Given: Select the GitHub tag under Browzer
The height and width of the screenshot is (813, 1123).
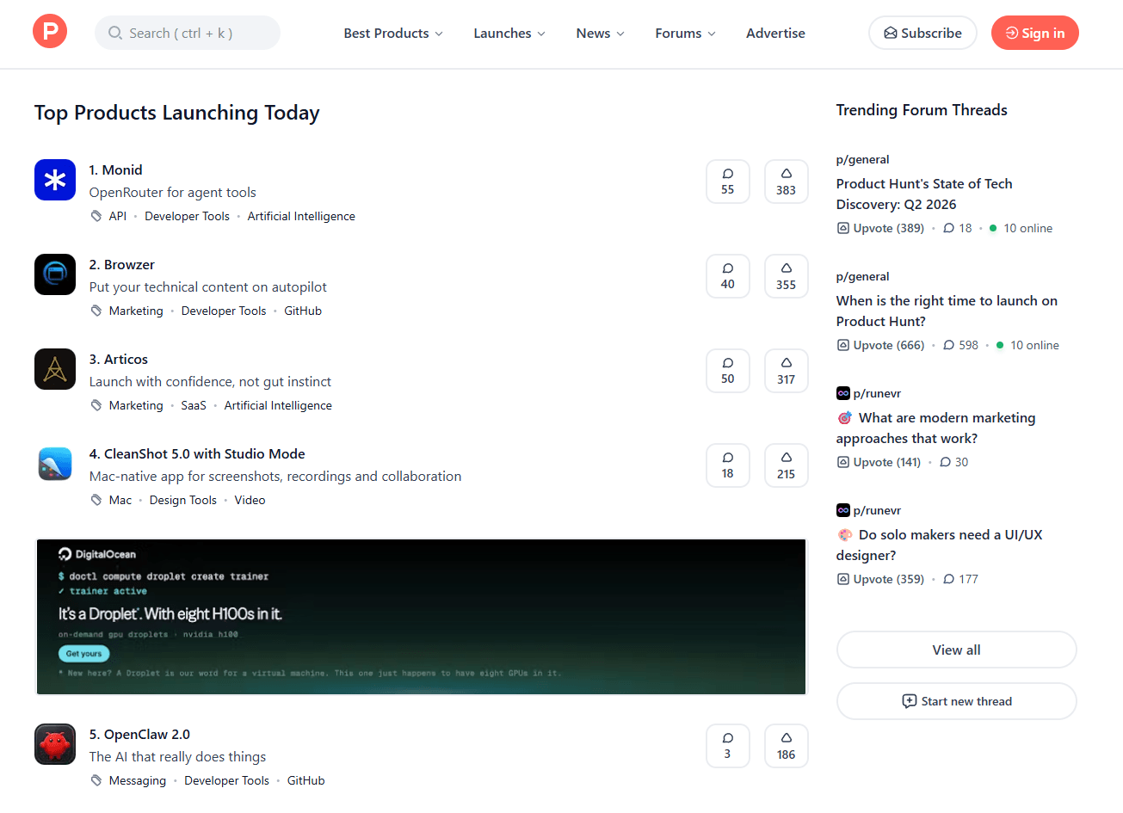Looking at the screenshot, I should [x=303, y=311].
